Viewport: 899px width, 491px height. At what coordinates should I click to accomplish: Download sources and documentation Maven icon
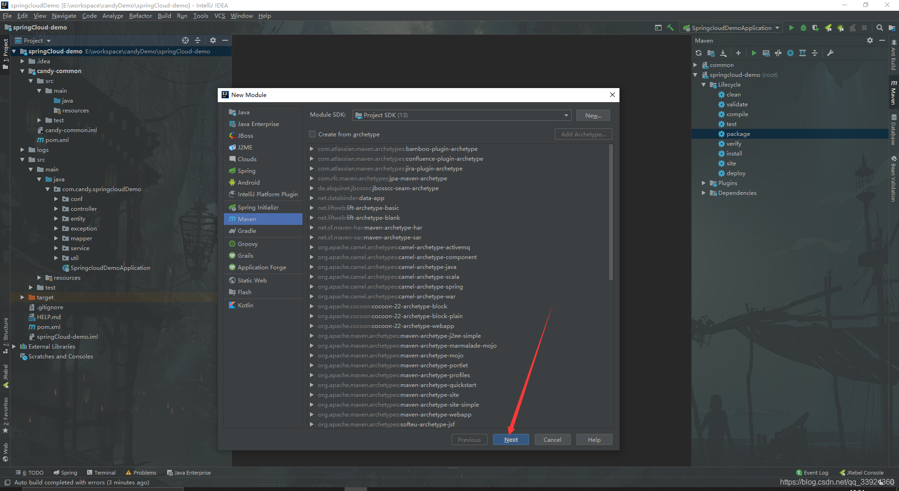pyautogui.click(x=723, y=53)
